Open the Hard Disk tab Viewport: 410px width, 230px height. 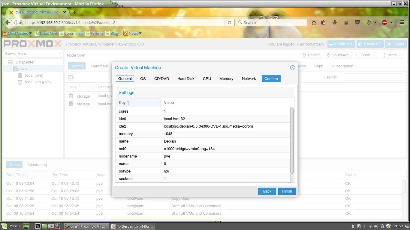point(186,78)
